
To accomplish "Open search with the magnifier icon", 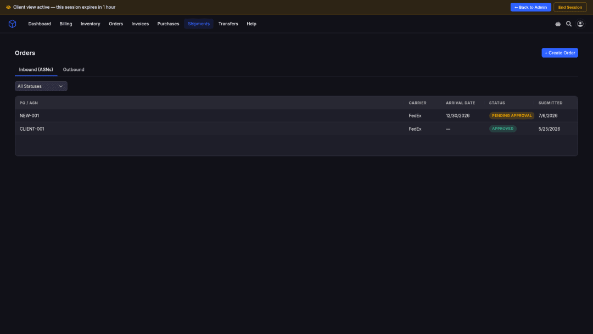I will pos(568,24).
